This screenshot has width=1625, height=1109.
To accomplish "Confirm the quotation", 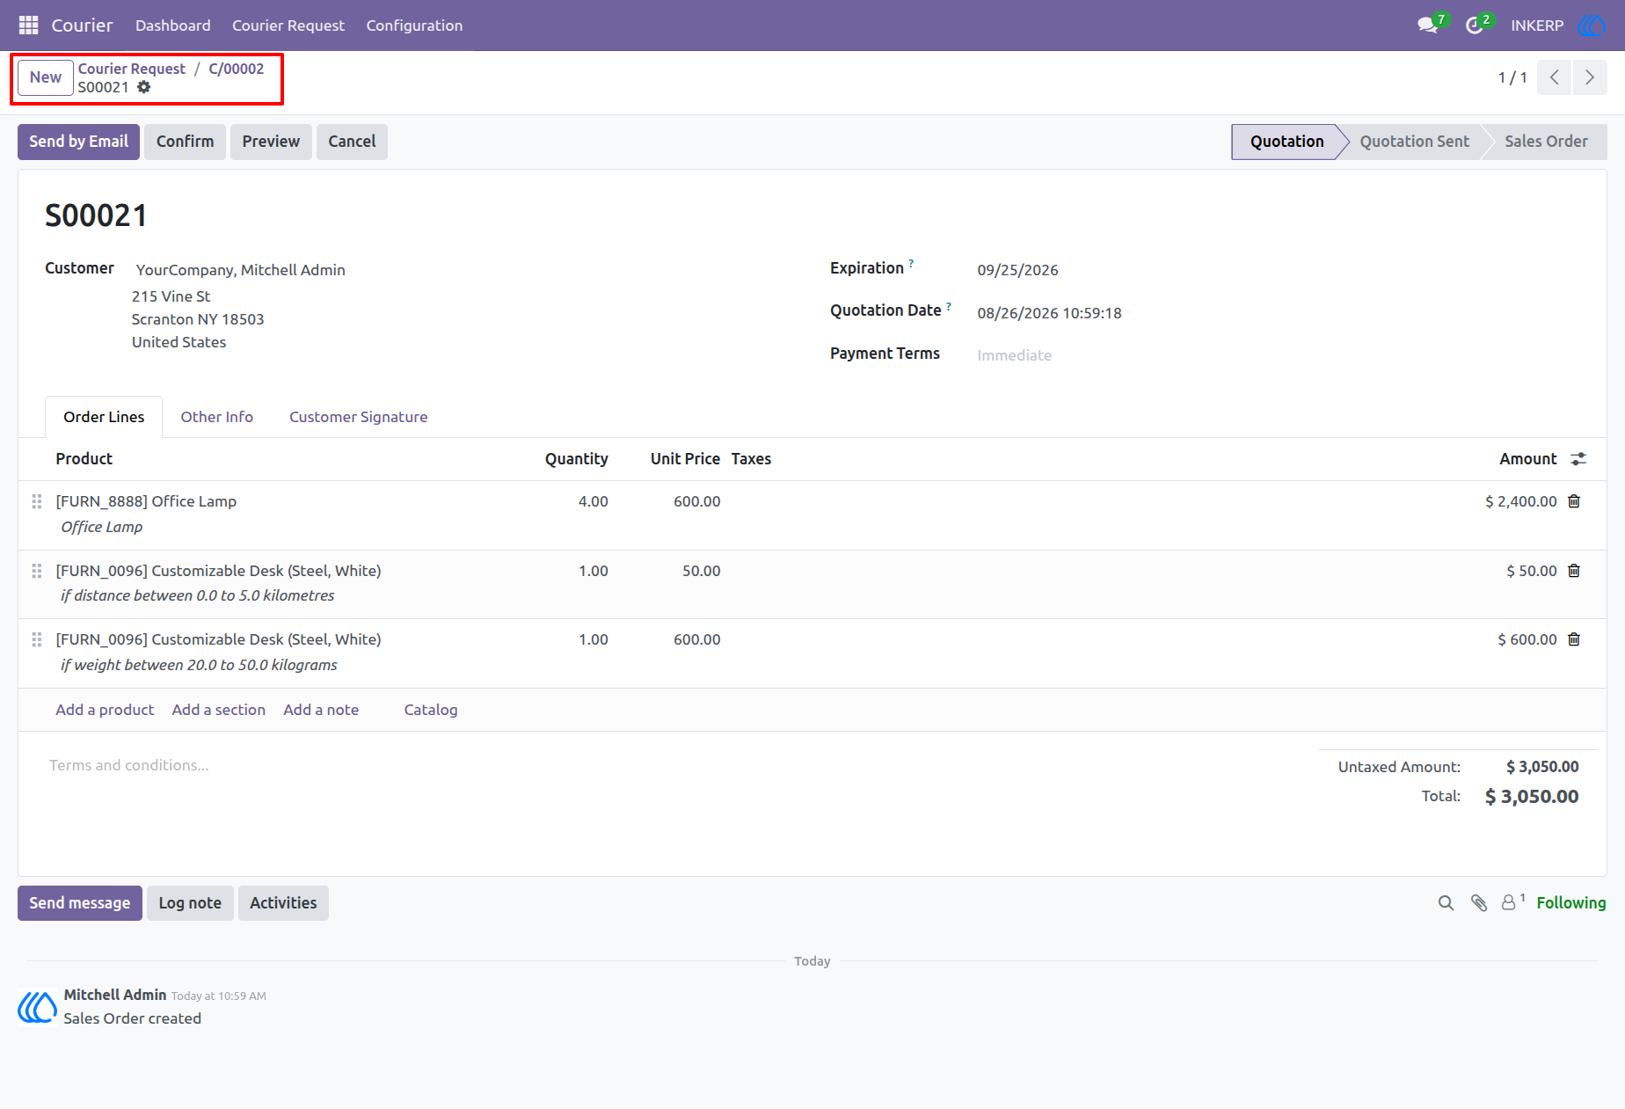I will click(x=186, y=142).
